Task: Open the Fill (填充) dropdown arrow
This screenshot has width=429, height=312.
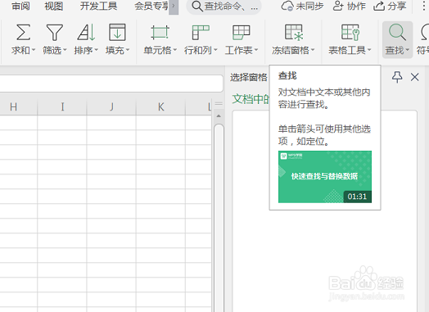Action: click(128, 50)
